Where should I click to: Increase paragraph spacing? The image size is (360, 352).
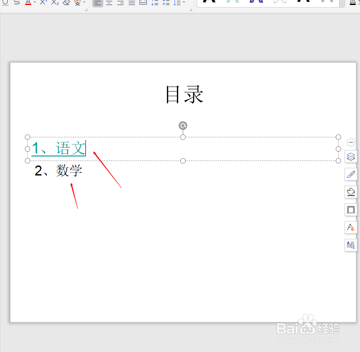(155, 3)
